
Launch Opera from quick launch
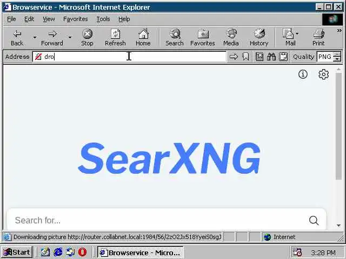[x=82, y=252]
